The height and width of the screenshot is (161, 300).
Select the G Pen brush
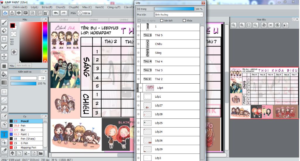point(26,143)
